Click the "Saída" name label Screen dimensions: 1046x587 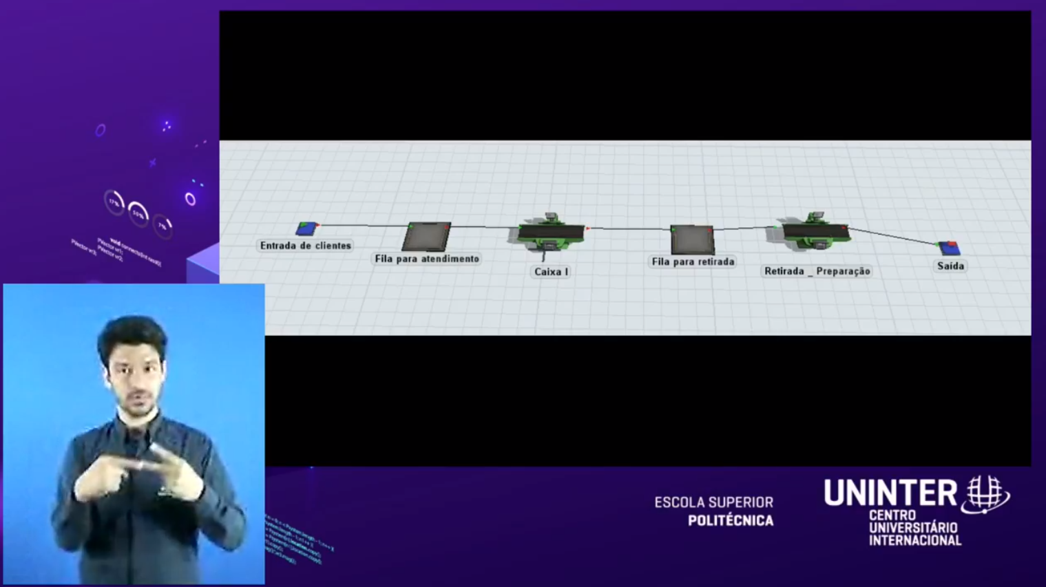[950, 266]
